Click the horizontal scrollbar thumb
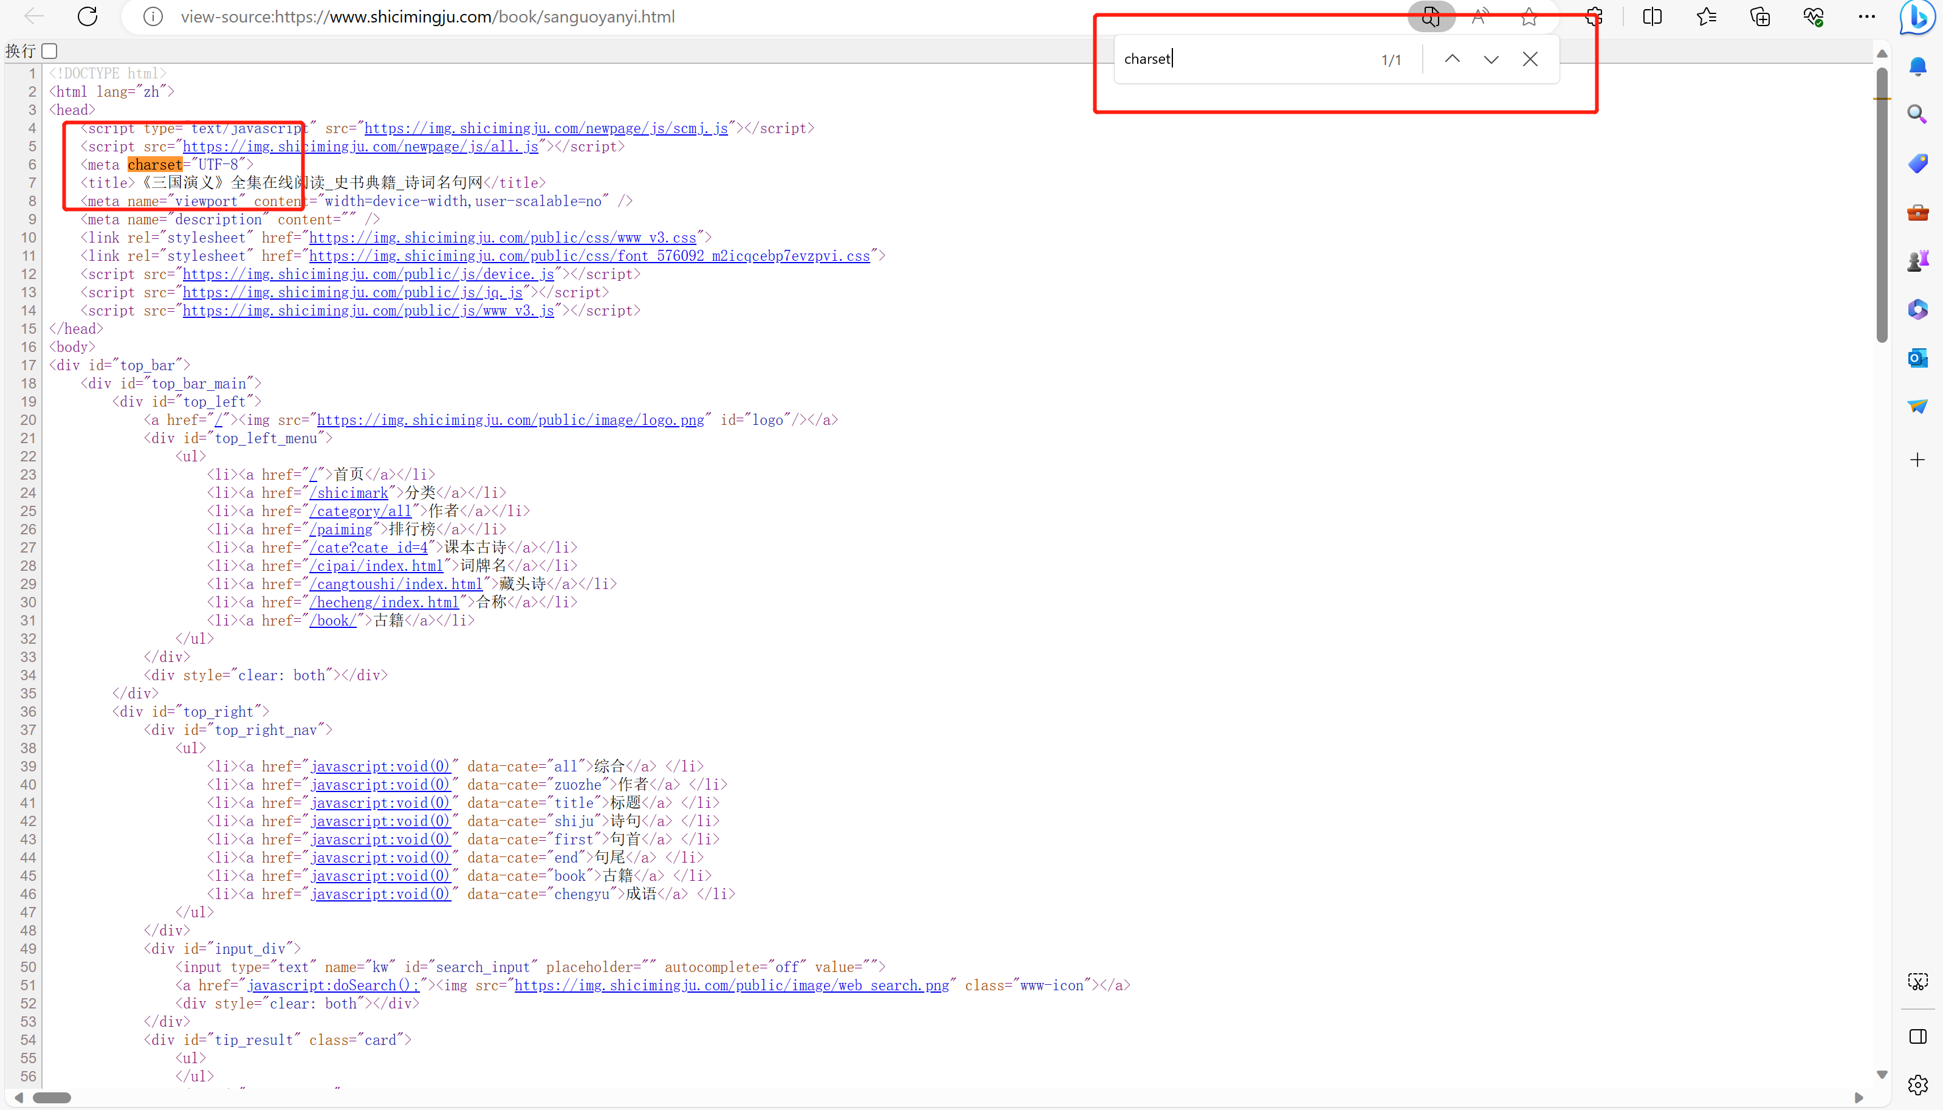The height and width of the screenshot is (1110, 1943). (52, 1098)
